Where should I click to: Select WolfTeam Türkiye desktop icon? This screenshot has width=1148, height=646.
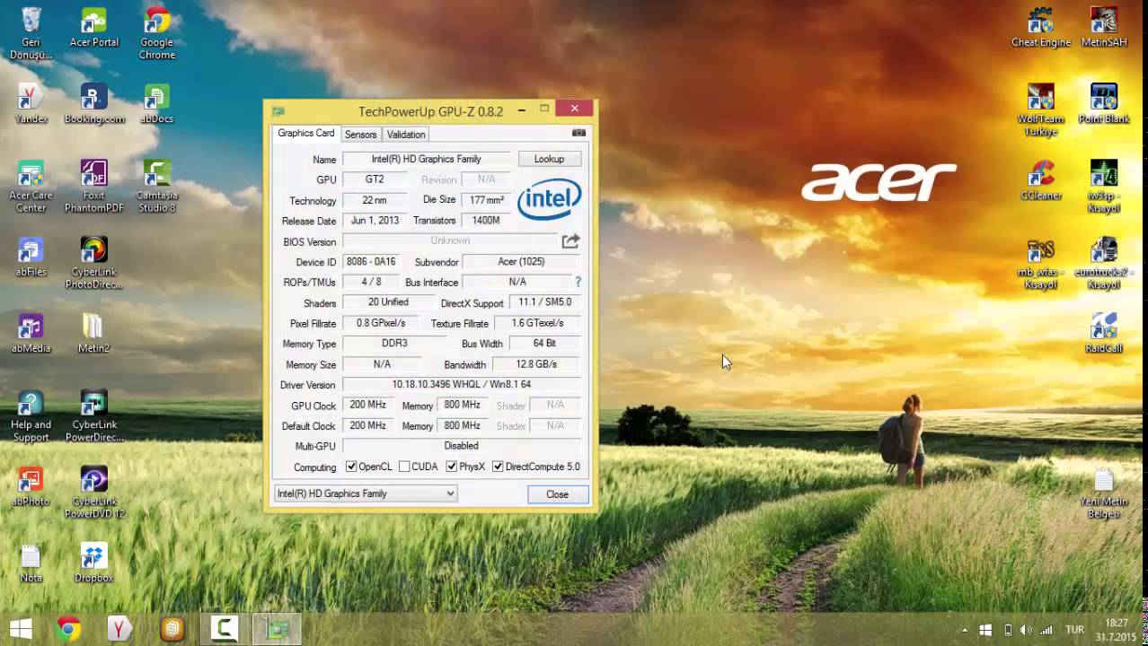1041,110
